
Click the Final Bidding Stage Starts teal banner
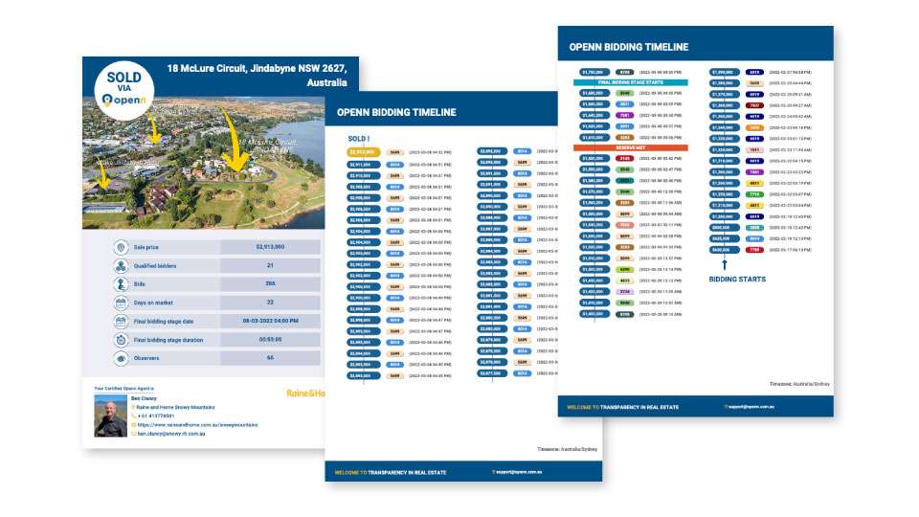630,82
